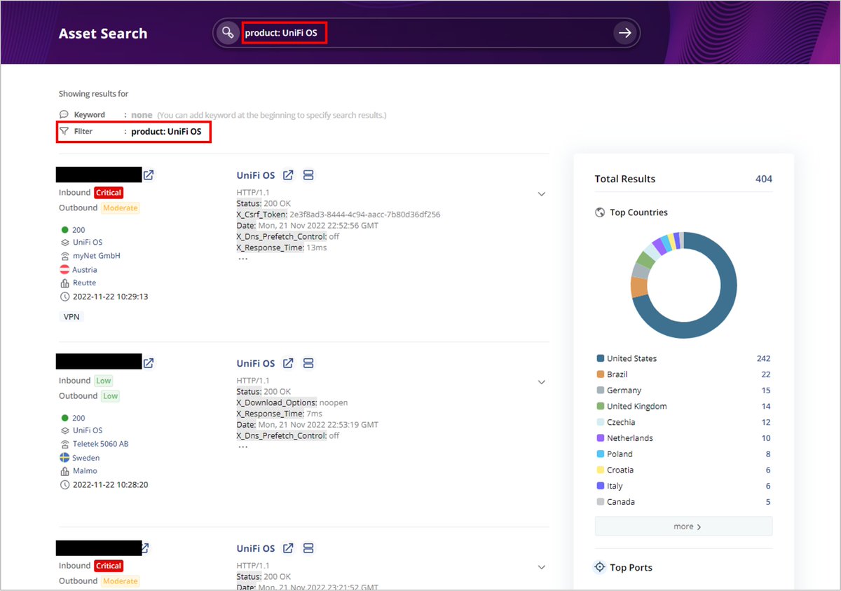Submit search with arrow button

pyautogui.click(x=624, y=33)
